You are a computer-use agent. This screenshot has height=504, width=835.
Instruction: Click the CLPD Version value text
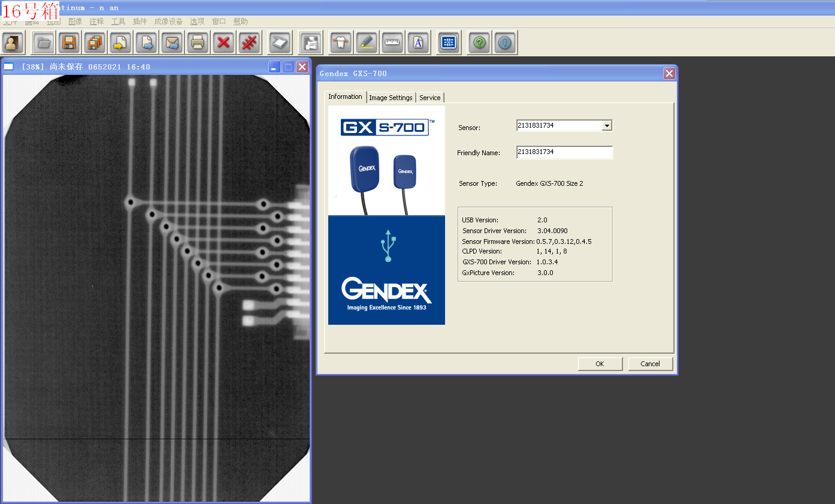point(552,251)
